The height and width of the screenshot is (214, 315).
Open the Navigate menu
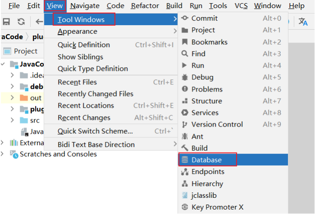85,6
